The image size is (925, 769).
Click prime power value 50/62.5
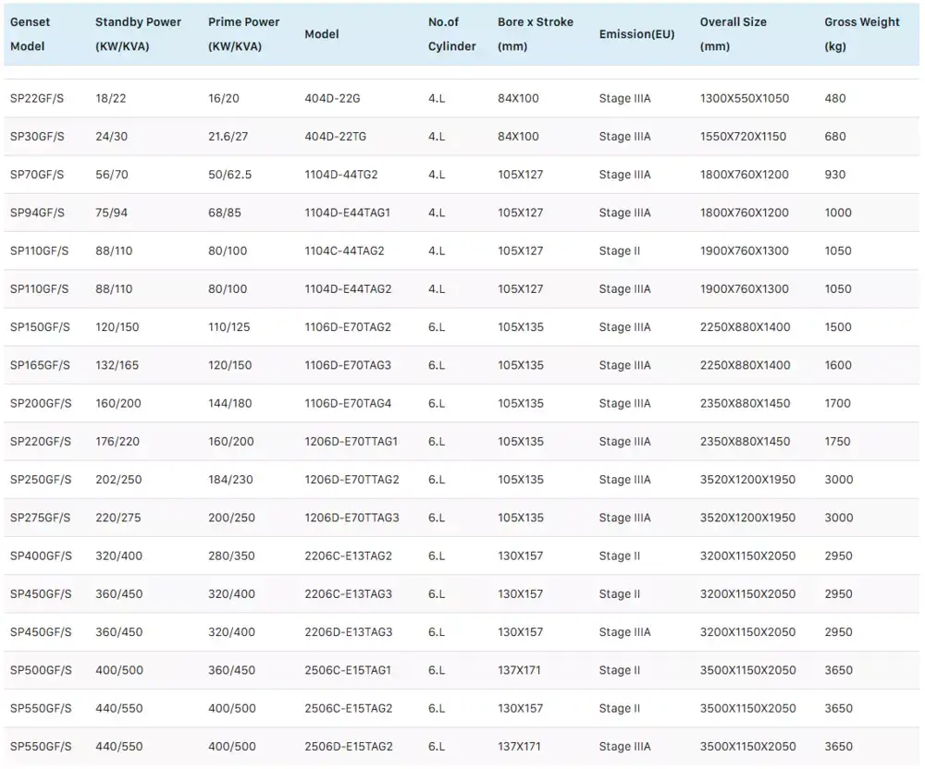(x=229, y=175)
